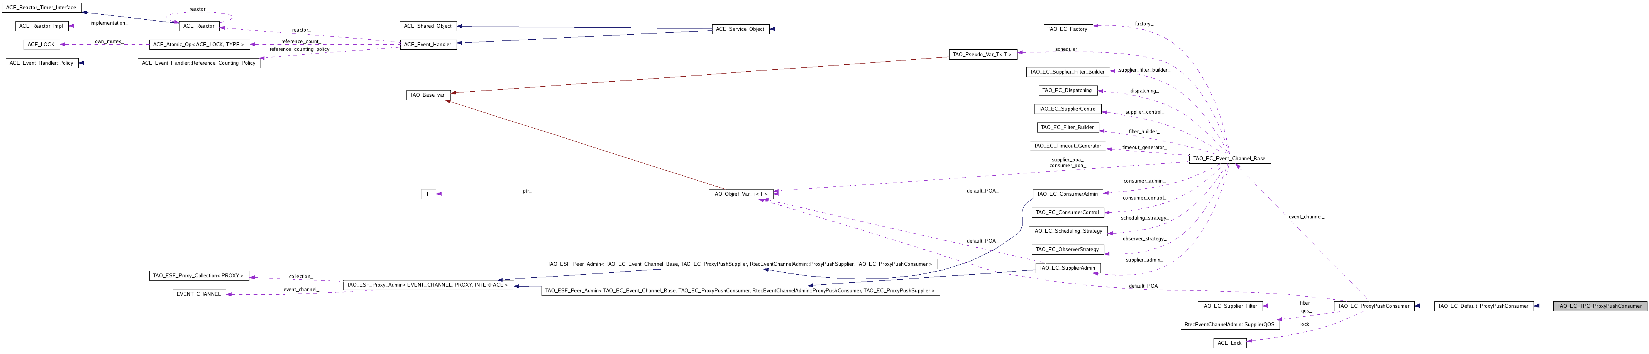Click the ACE_Shared_Object class box

[x=428, y=26]
